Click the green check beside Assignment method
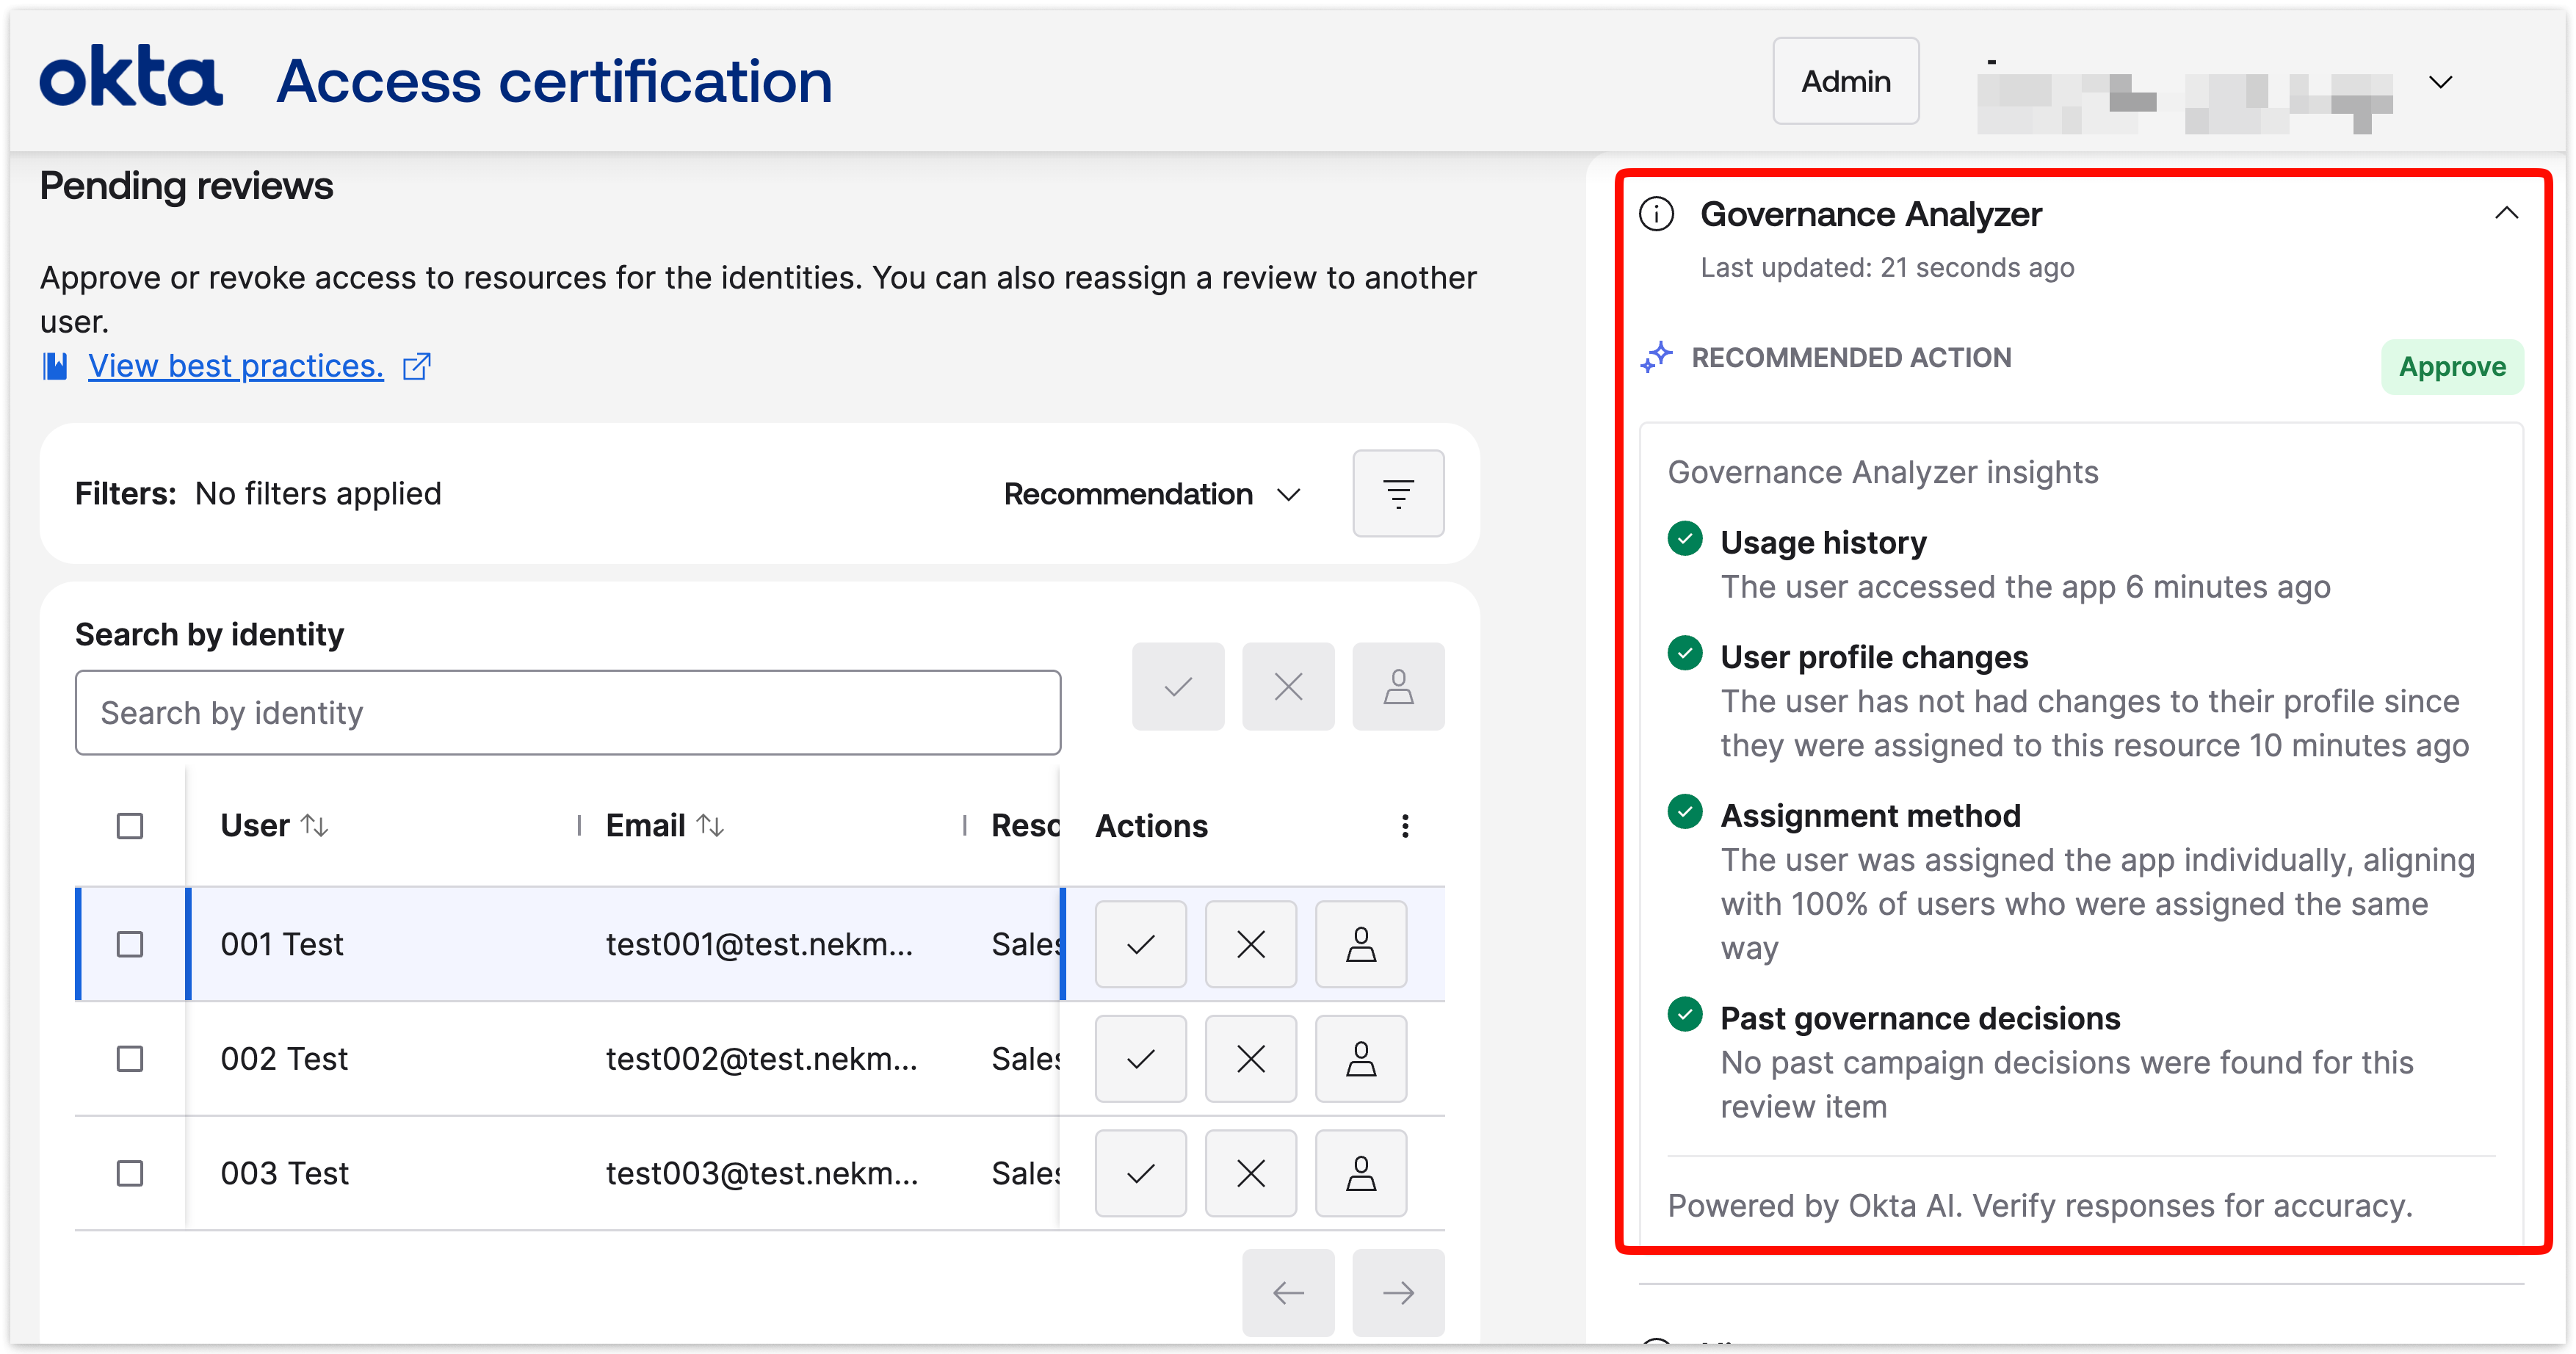 tap(1685, 812)
